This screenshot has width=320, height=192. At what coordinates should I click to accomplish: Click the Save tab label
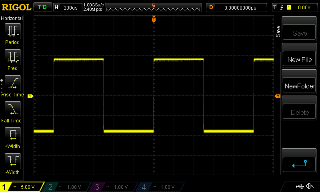click(278, 32)
